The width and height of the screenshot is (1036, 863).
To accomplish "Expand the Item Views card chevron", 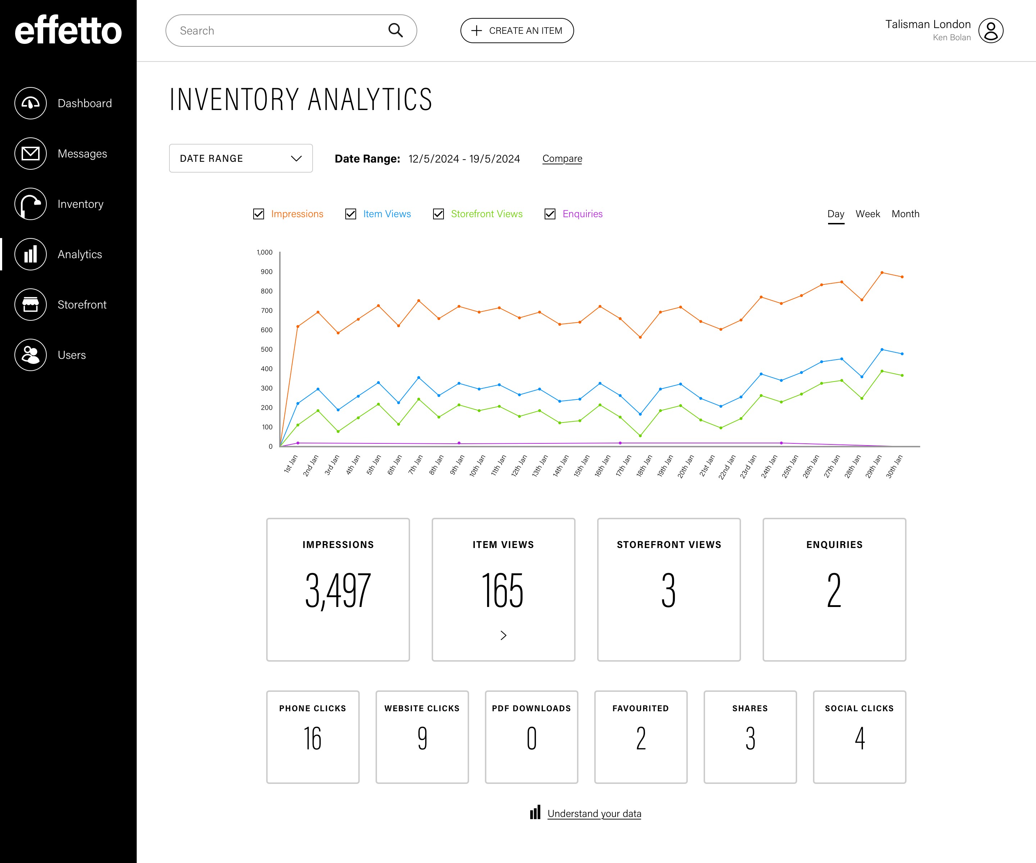I will tap(503, 636).
